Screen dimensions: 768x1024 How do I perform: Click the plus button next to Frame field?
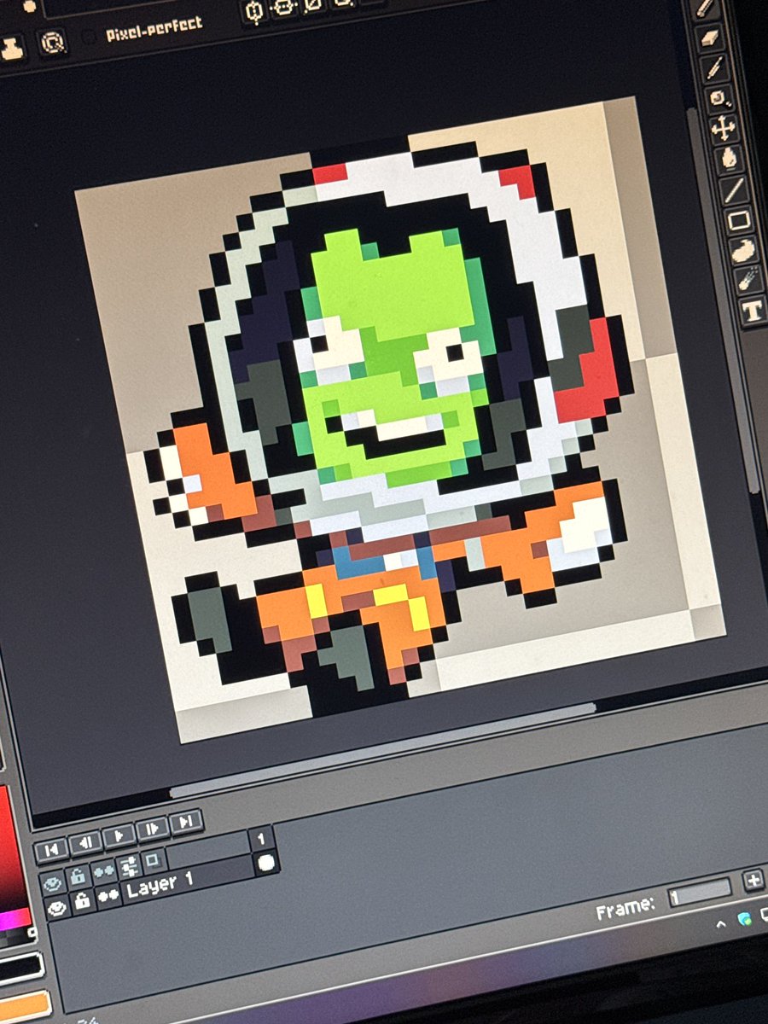coord(753,879)
